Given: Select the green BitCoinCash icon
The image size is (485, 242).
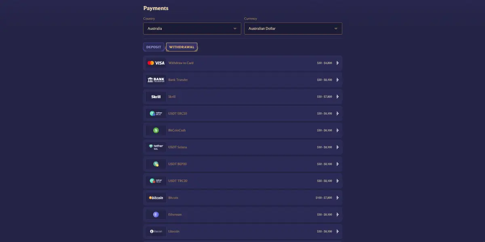Looking at the screenshot, I should click(156, 130).
